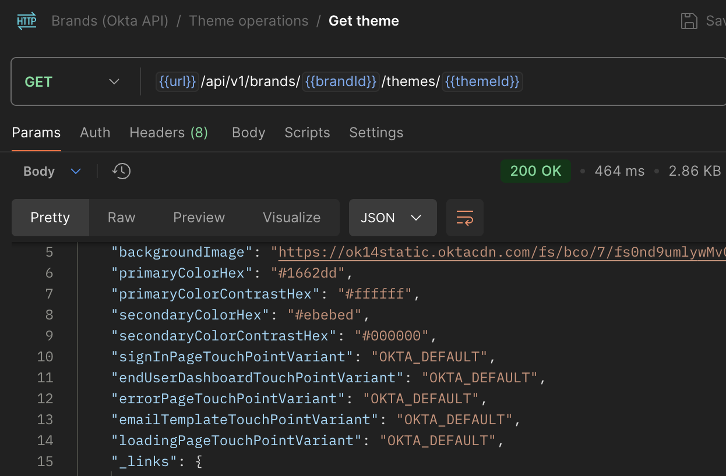Open response history clock icon
Image resolution: width=726 pixels, height=476 pixels.
coord(121,171)
